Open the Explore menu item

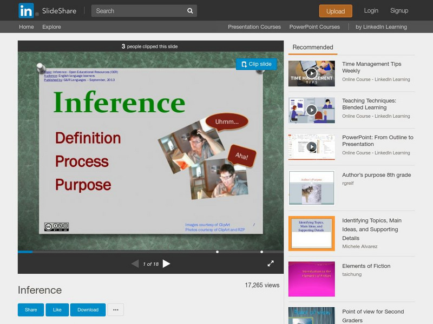tap(51, 27)
